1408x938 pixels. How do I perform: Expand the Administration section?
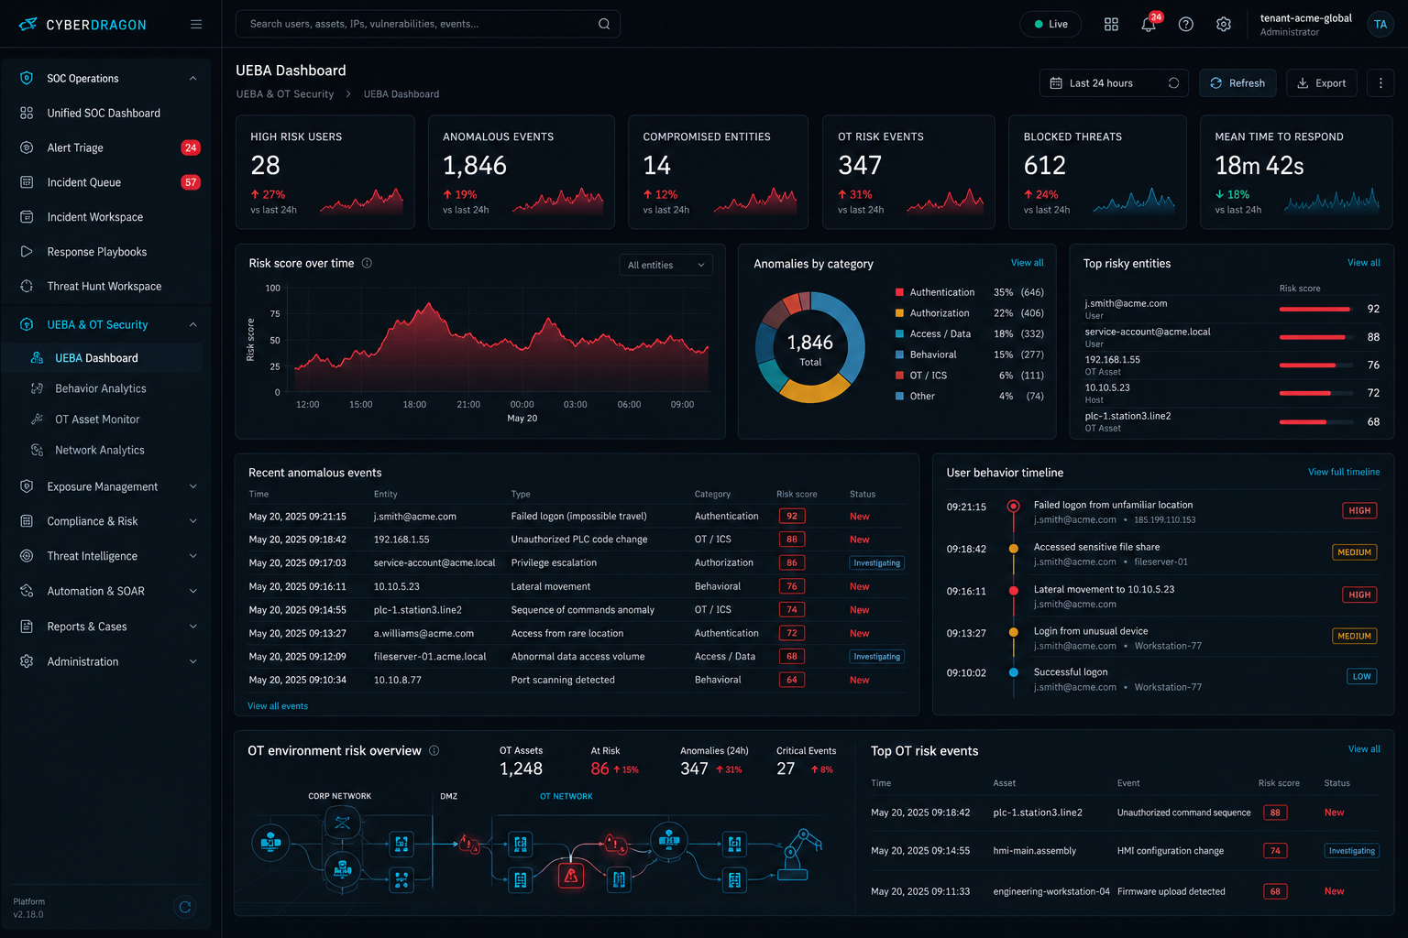click(x=192, y=661)
